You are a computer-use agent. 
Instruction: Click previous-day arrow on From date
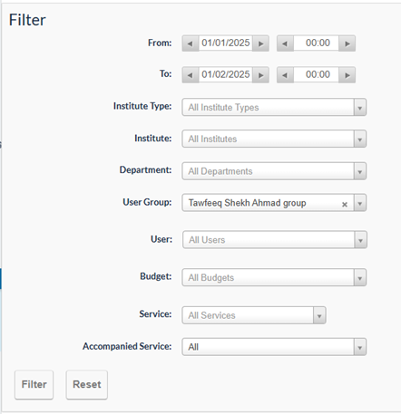click(x=191, y=43)
